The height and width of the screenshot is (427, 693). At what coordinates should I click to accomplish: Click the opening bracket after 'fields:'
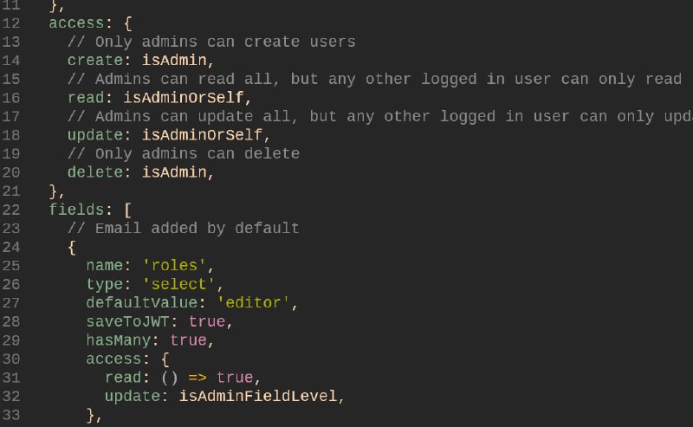[x=127, y=210]
